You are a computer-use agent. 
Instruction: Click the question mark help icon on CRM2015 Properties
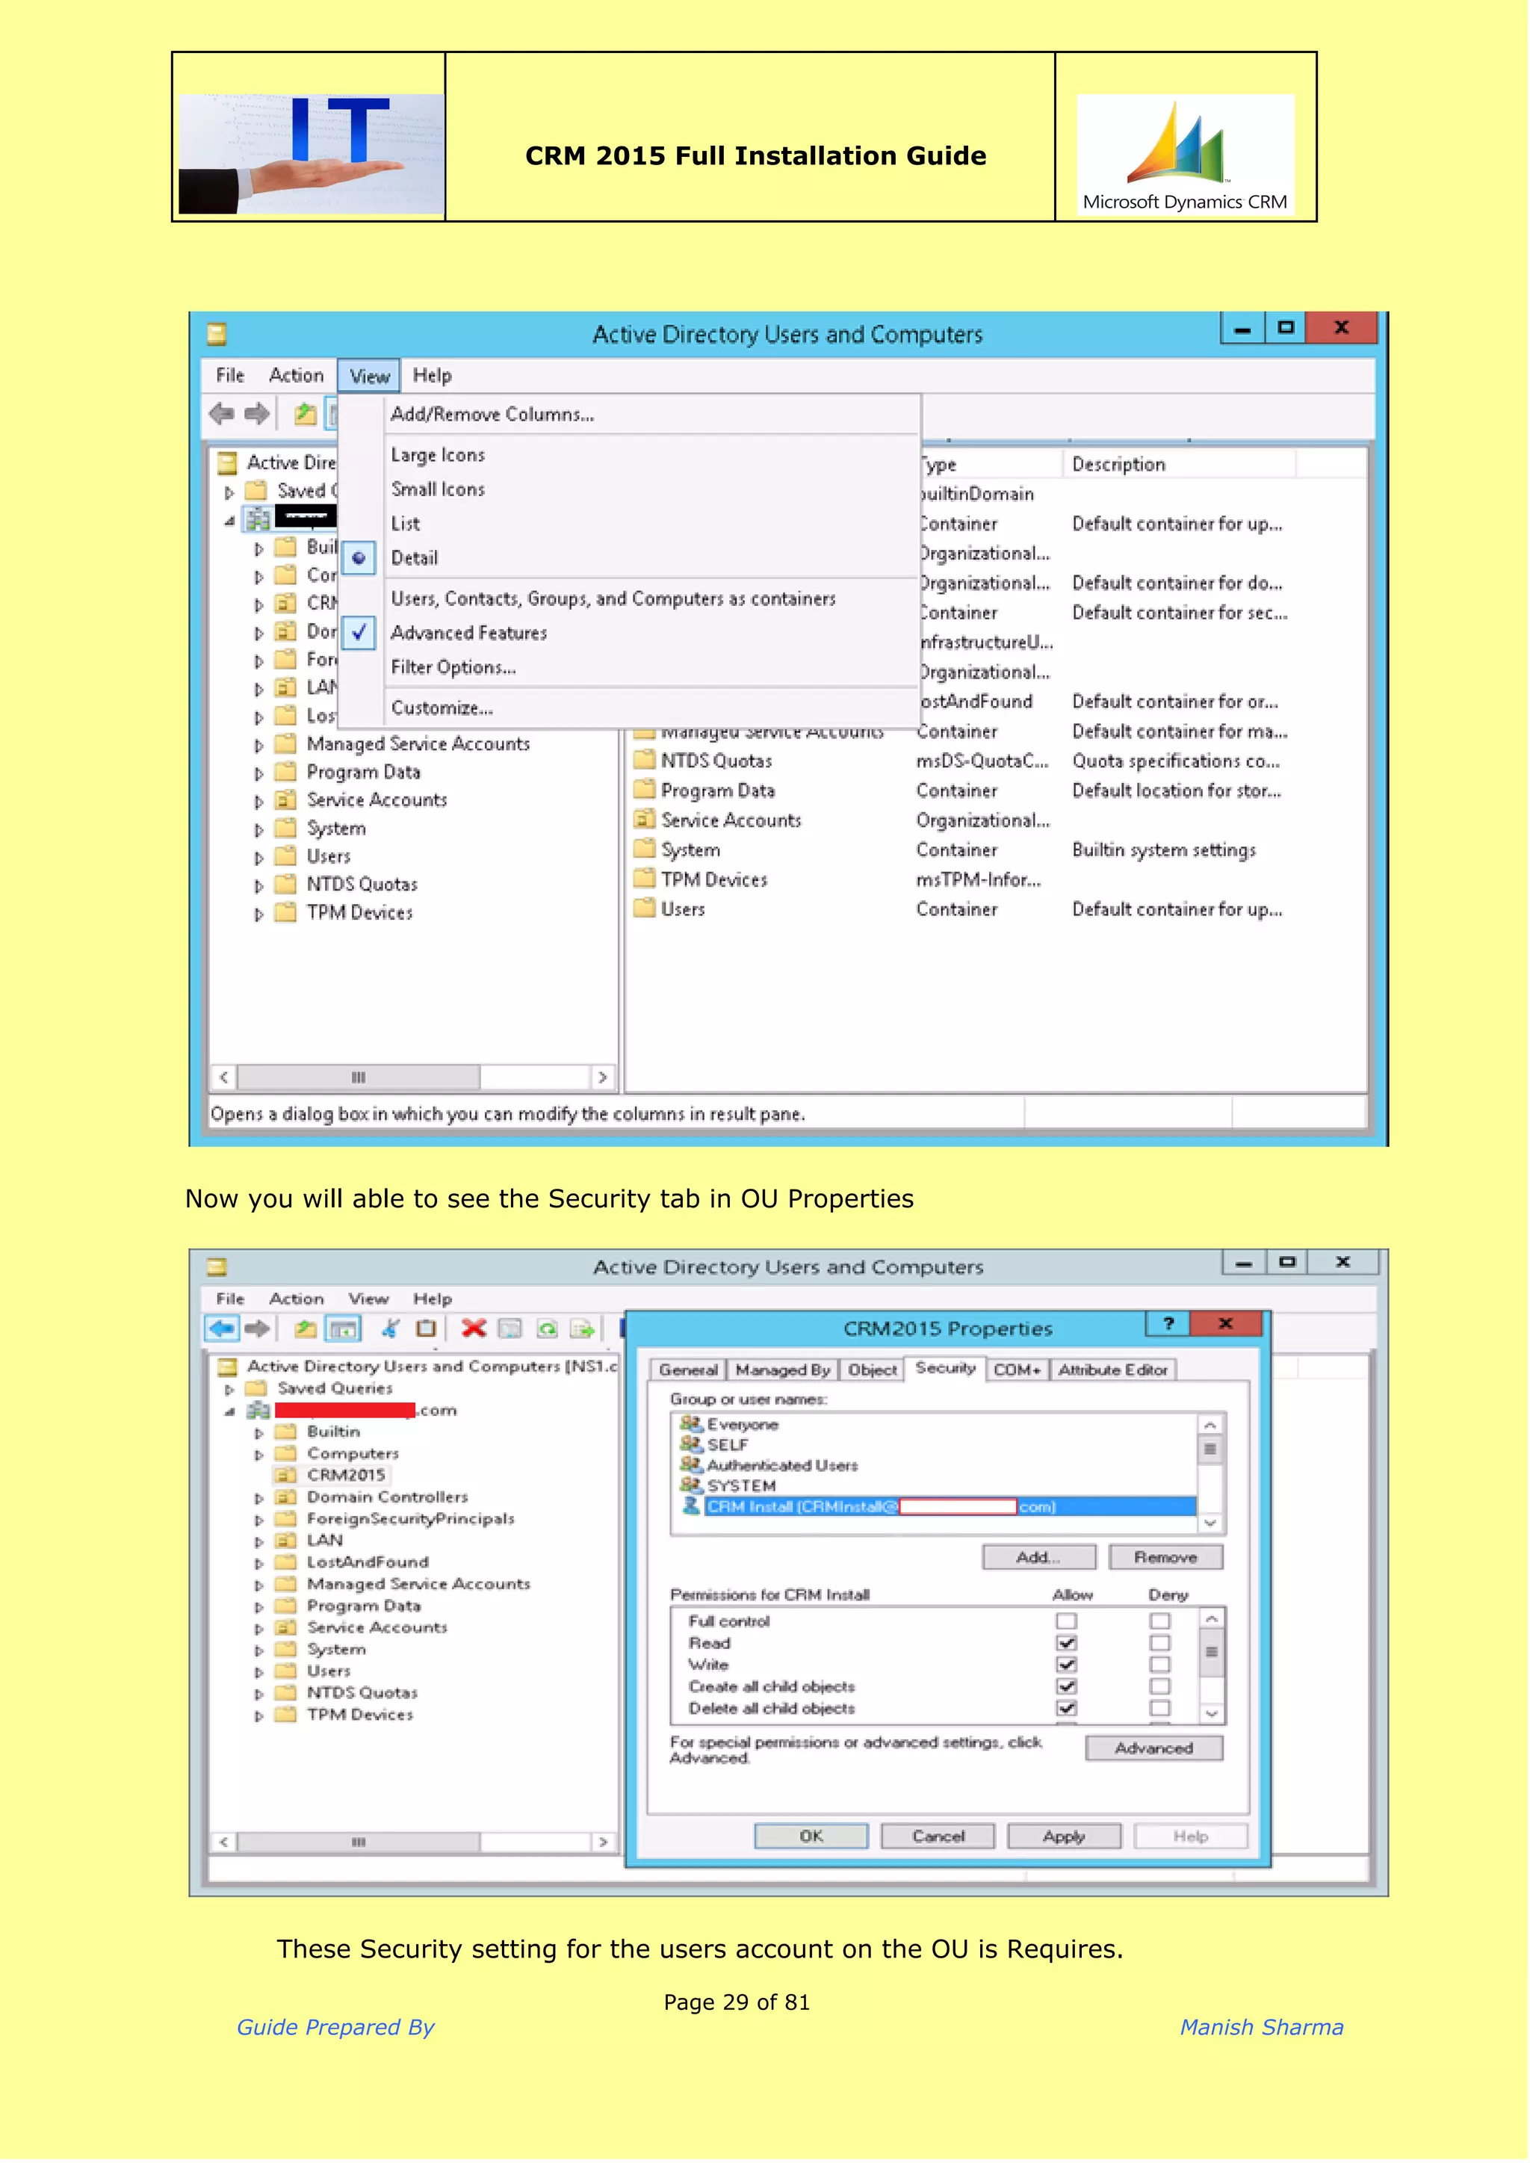(x=1169, y=1324)
